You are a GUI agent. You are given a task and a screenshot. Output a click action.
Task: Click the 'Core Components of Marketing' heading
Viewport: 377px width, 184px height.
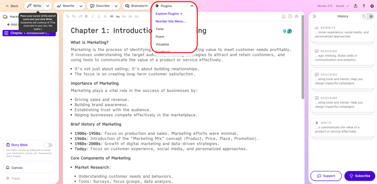click(x=101, y=158)
